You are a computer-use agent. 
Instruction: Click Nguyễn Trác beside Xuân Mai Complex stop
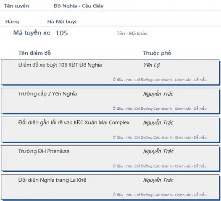(x=158, y=123)
